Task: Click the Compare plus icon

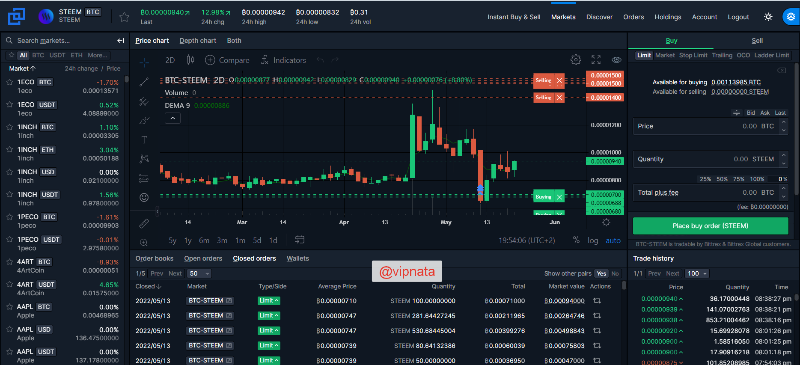Action: [210, 60]
